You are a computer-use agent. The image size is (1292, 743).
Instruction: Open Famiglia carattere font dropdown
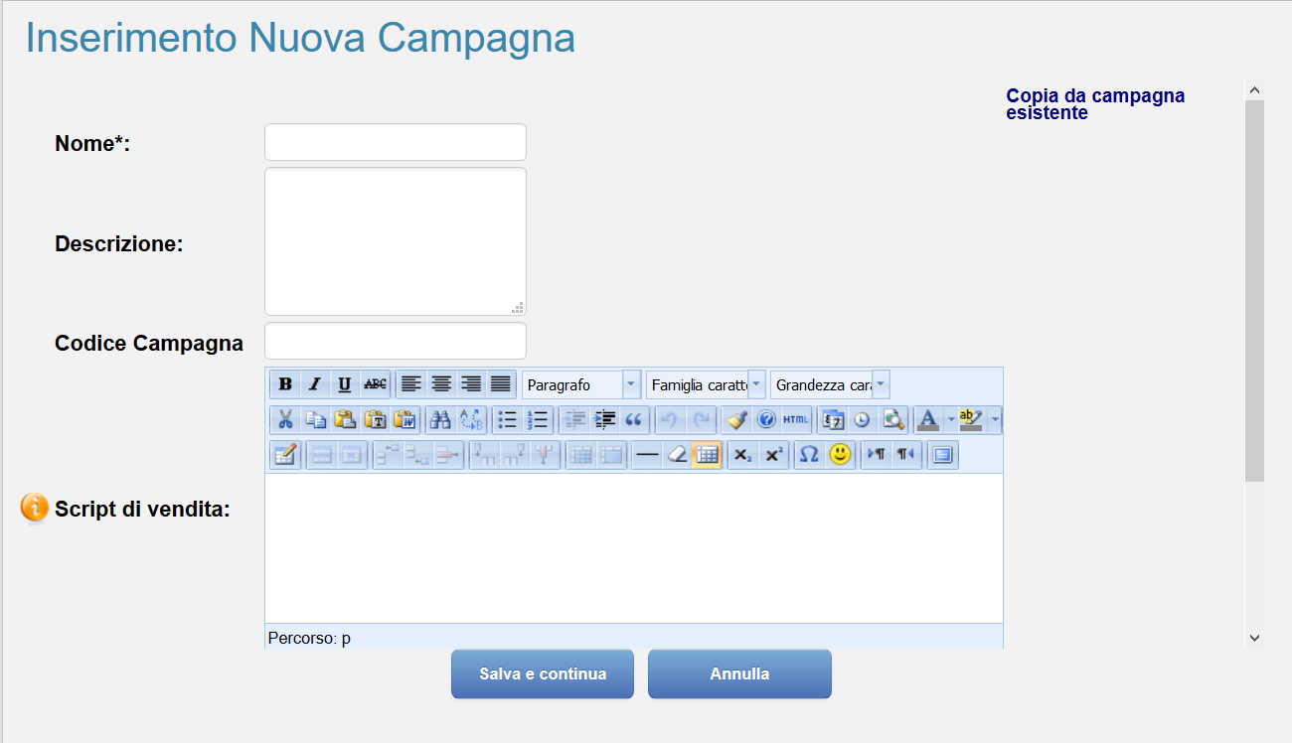tap(706, 384)
